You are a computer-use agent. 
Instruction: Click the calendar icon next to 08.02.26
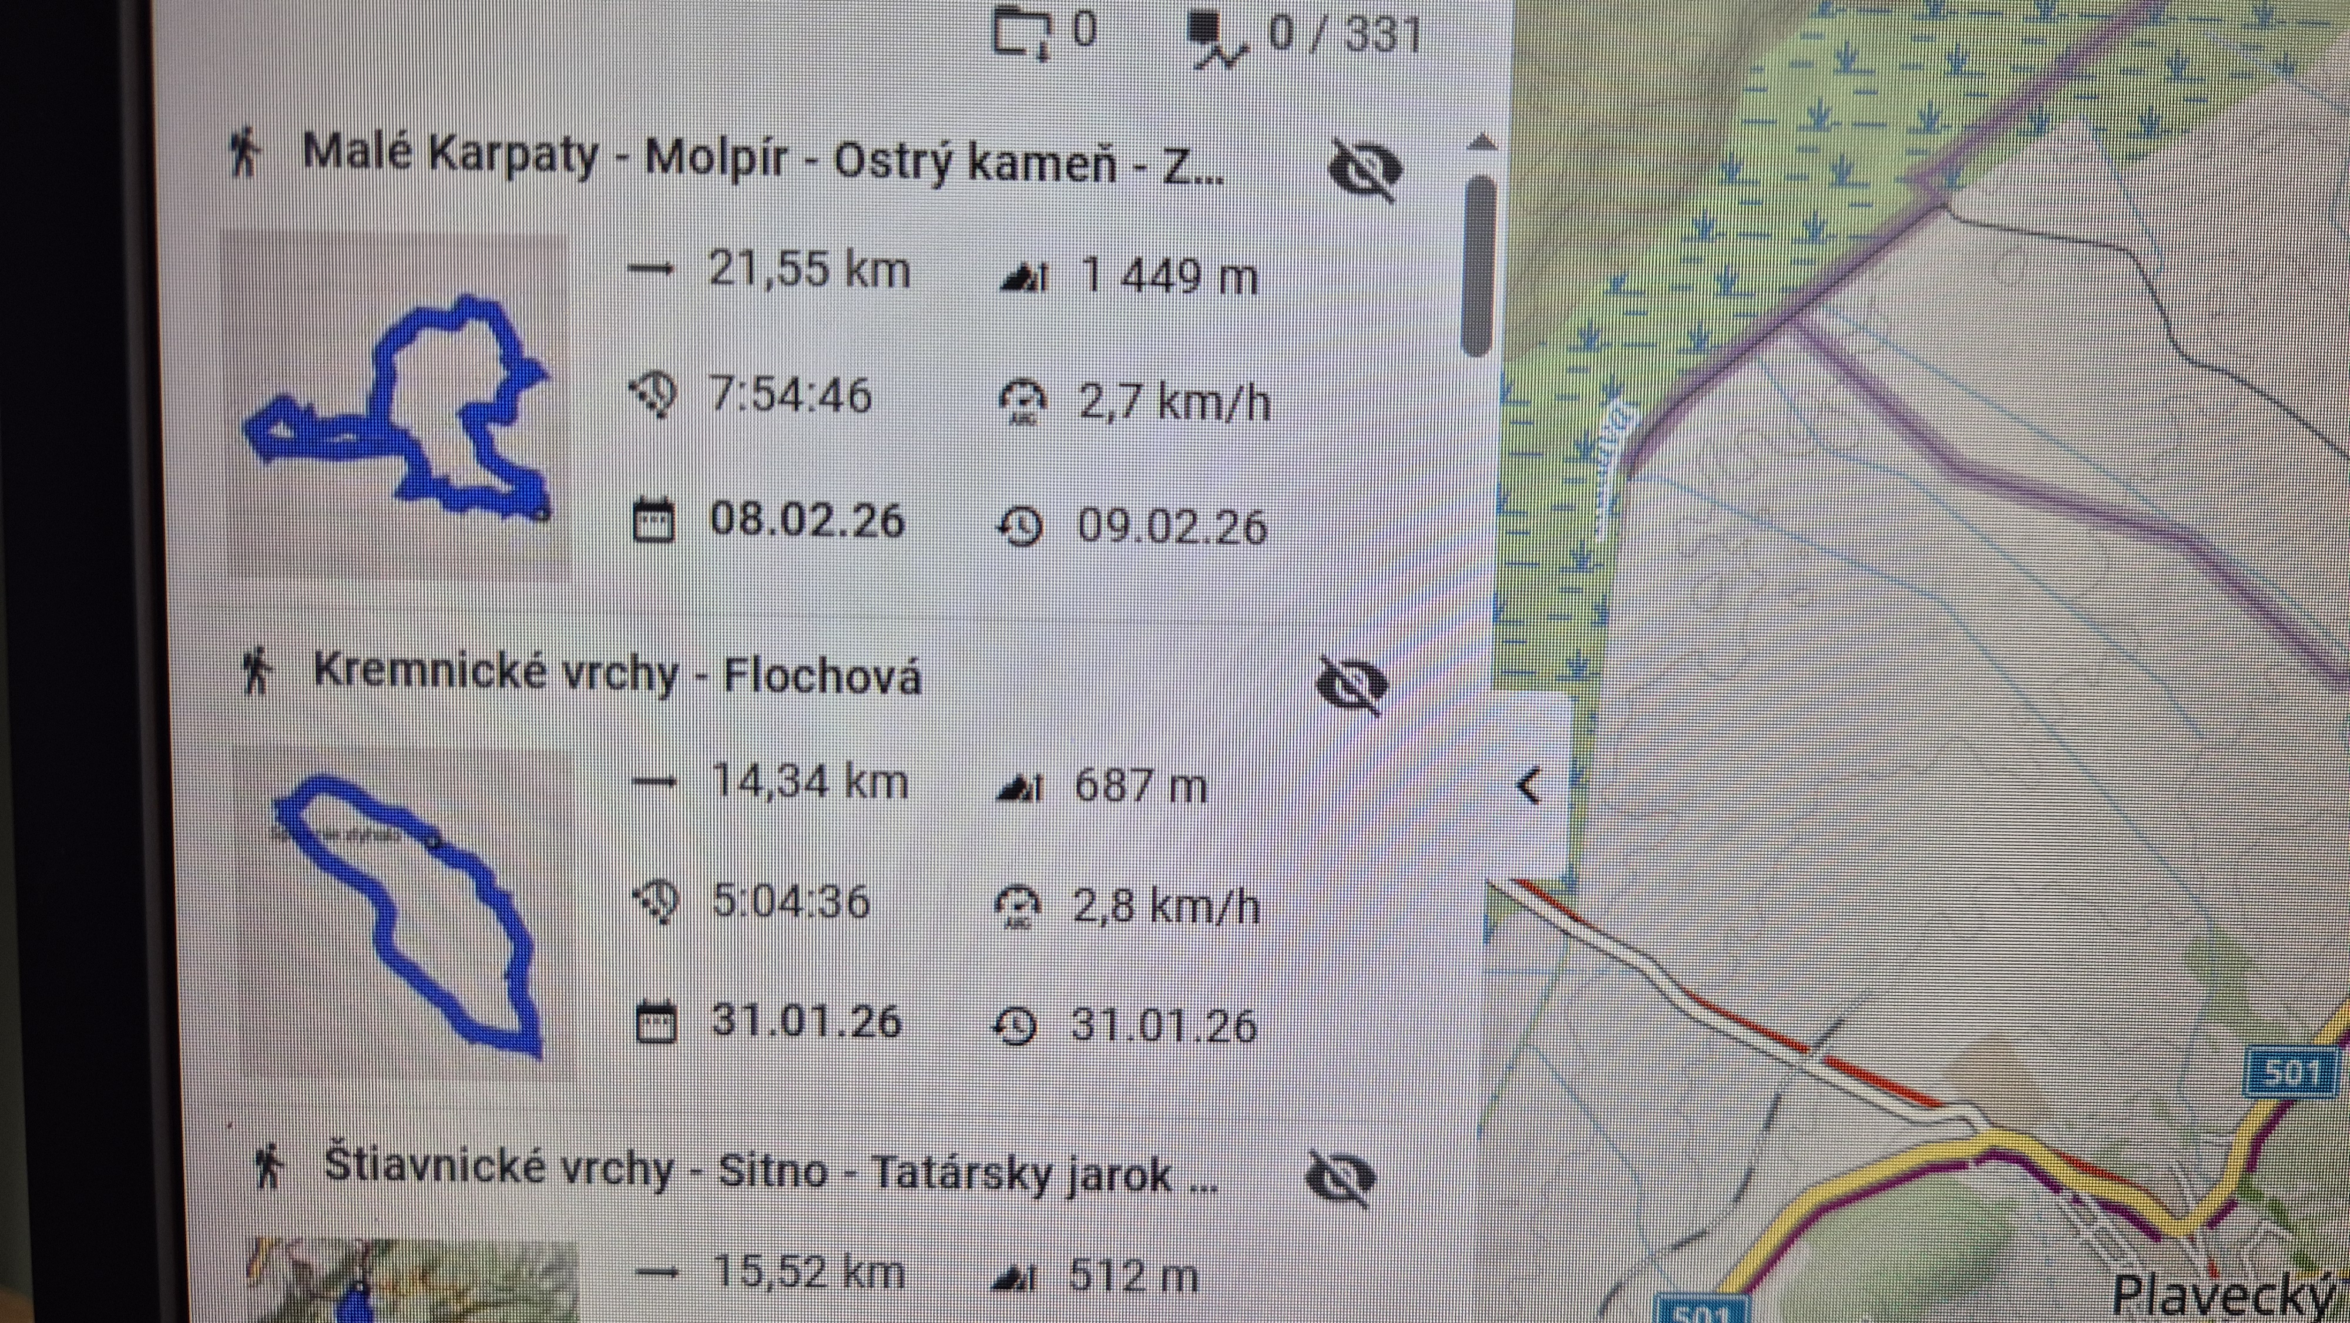coord(653,521)
